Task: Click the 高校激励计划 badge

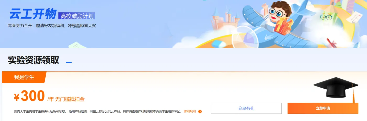Action: (x=77, y=16)
